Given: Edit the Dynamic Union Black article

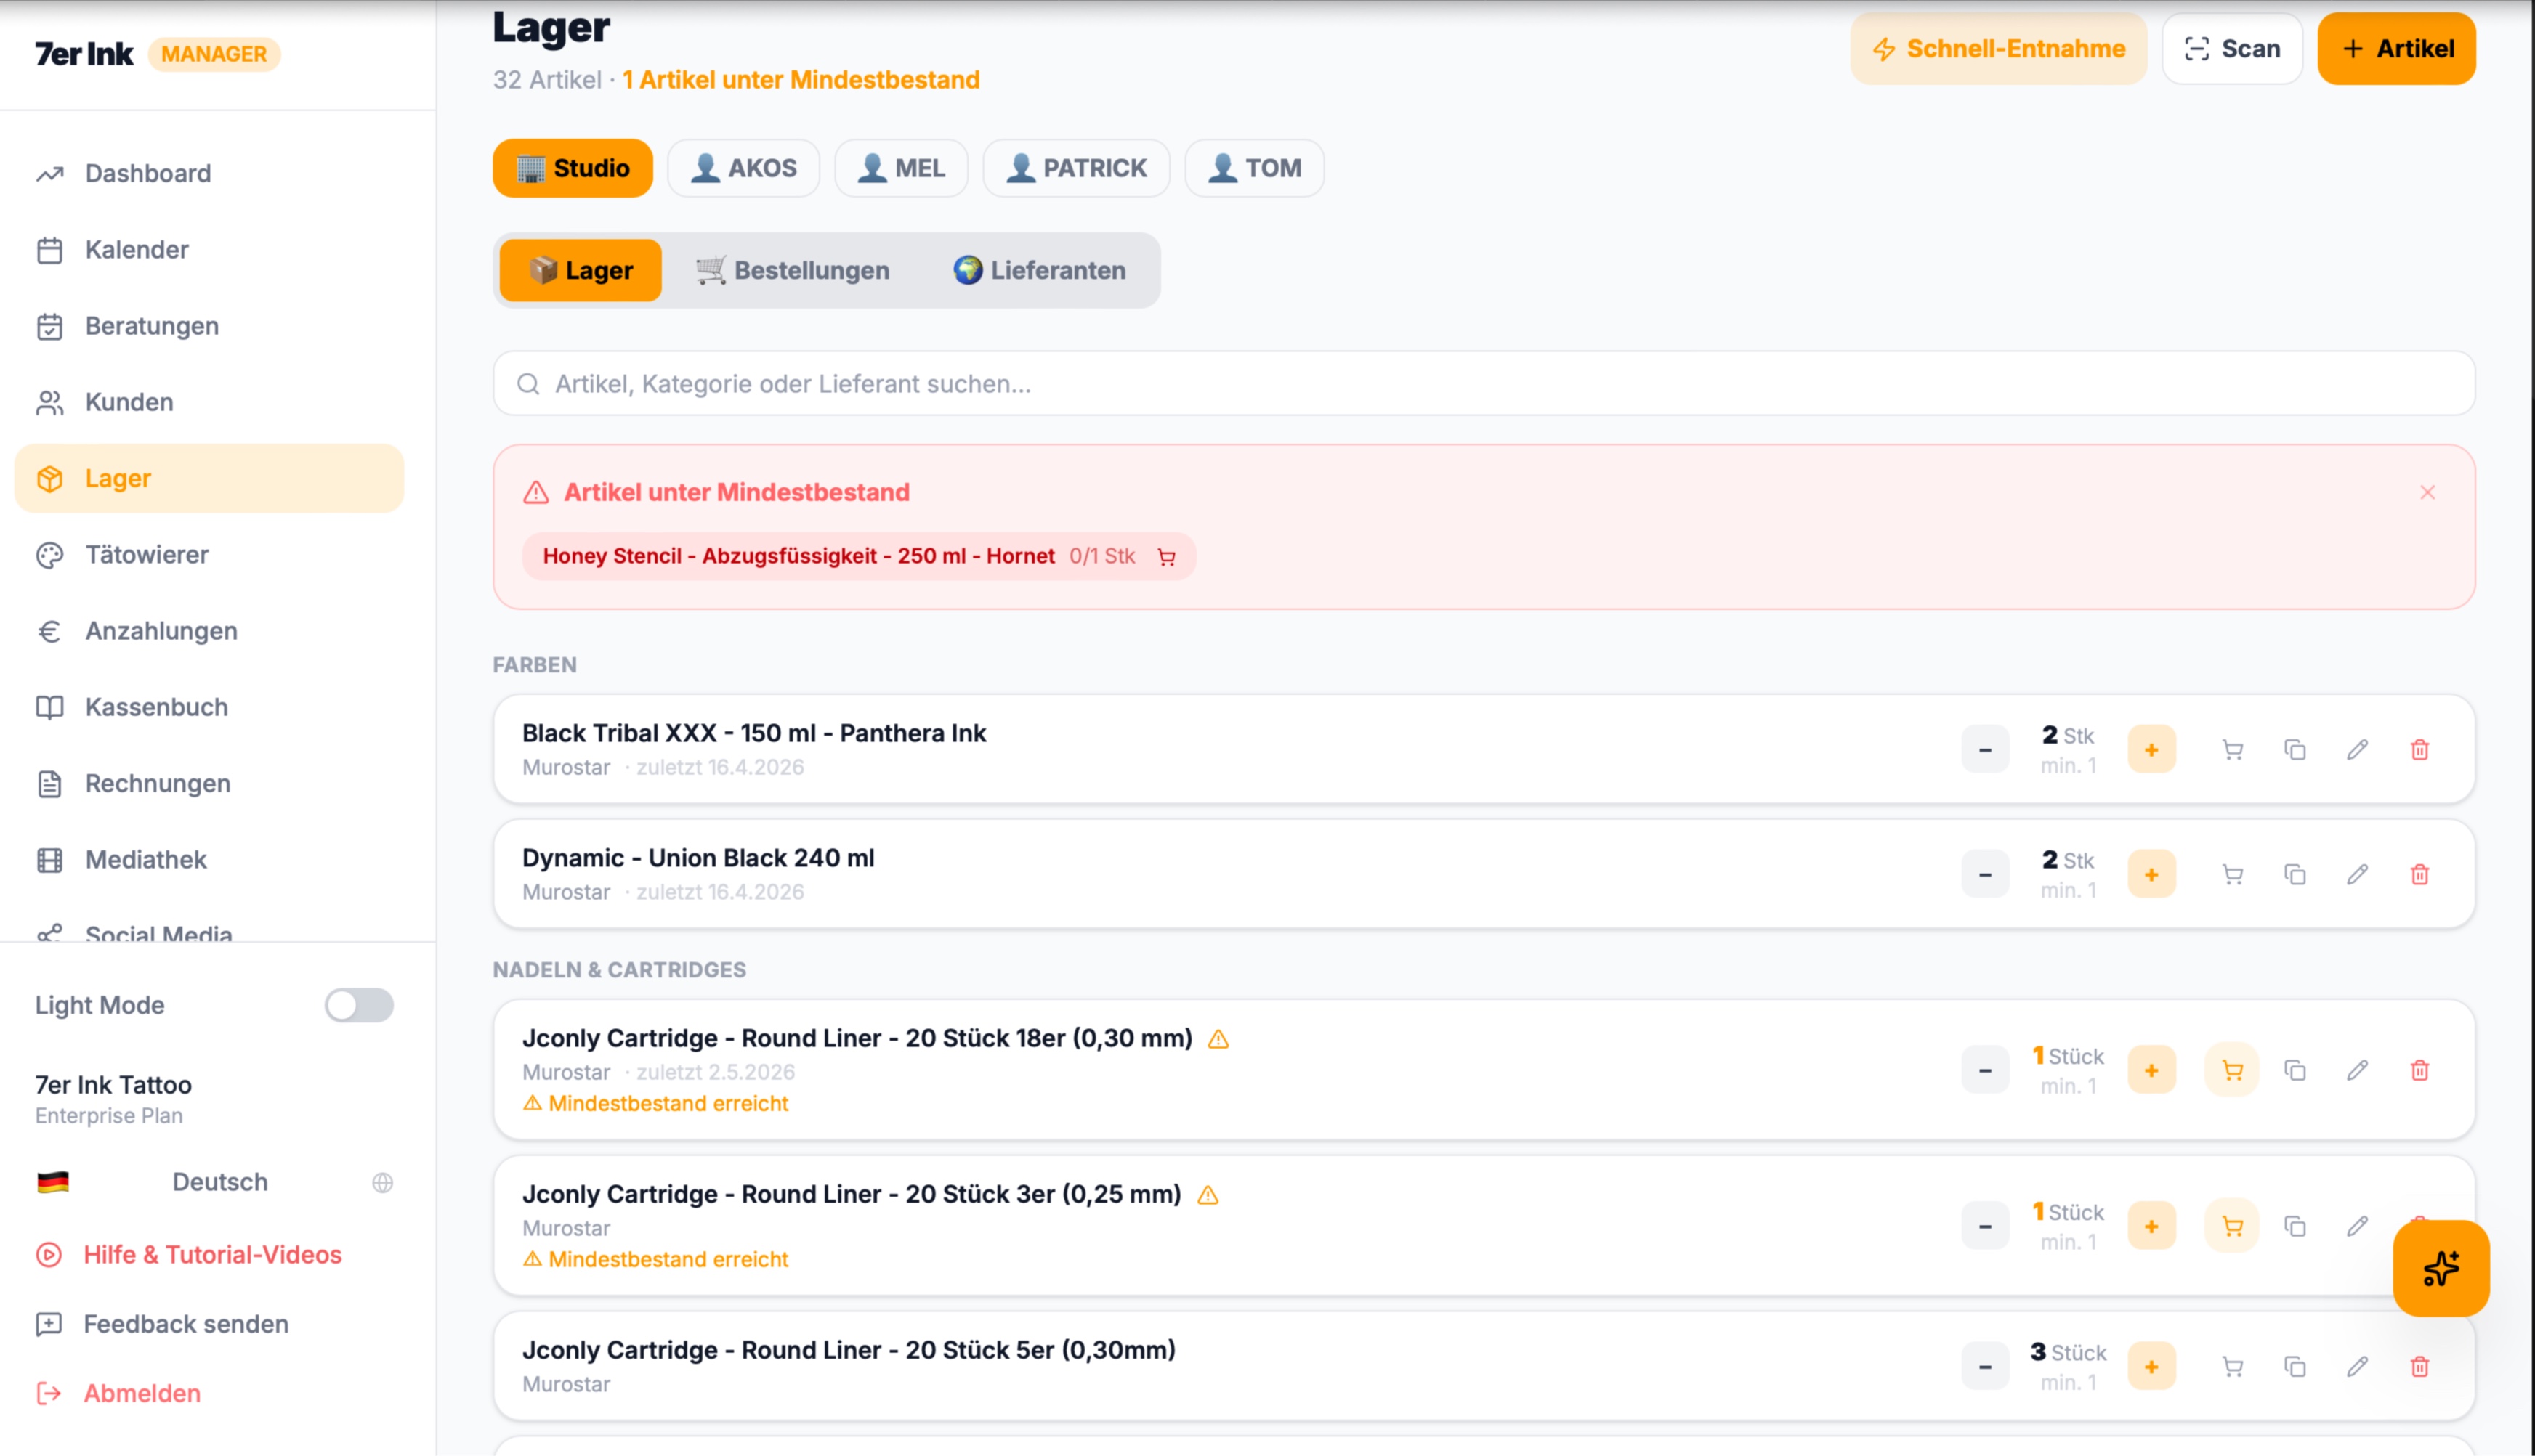Looking at the screenshot, I should [2357, 875].
